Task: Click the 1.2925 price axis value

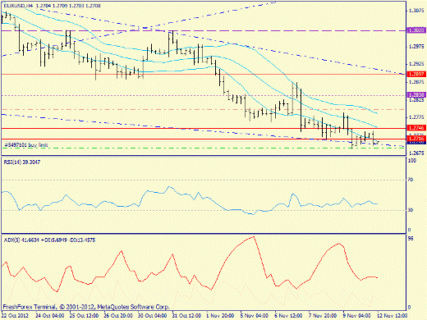Action: click(x=416, y=64)
